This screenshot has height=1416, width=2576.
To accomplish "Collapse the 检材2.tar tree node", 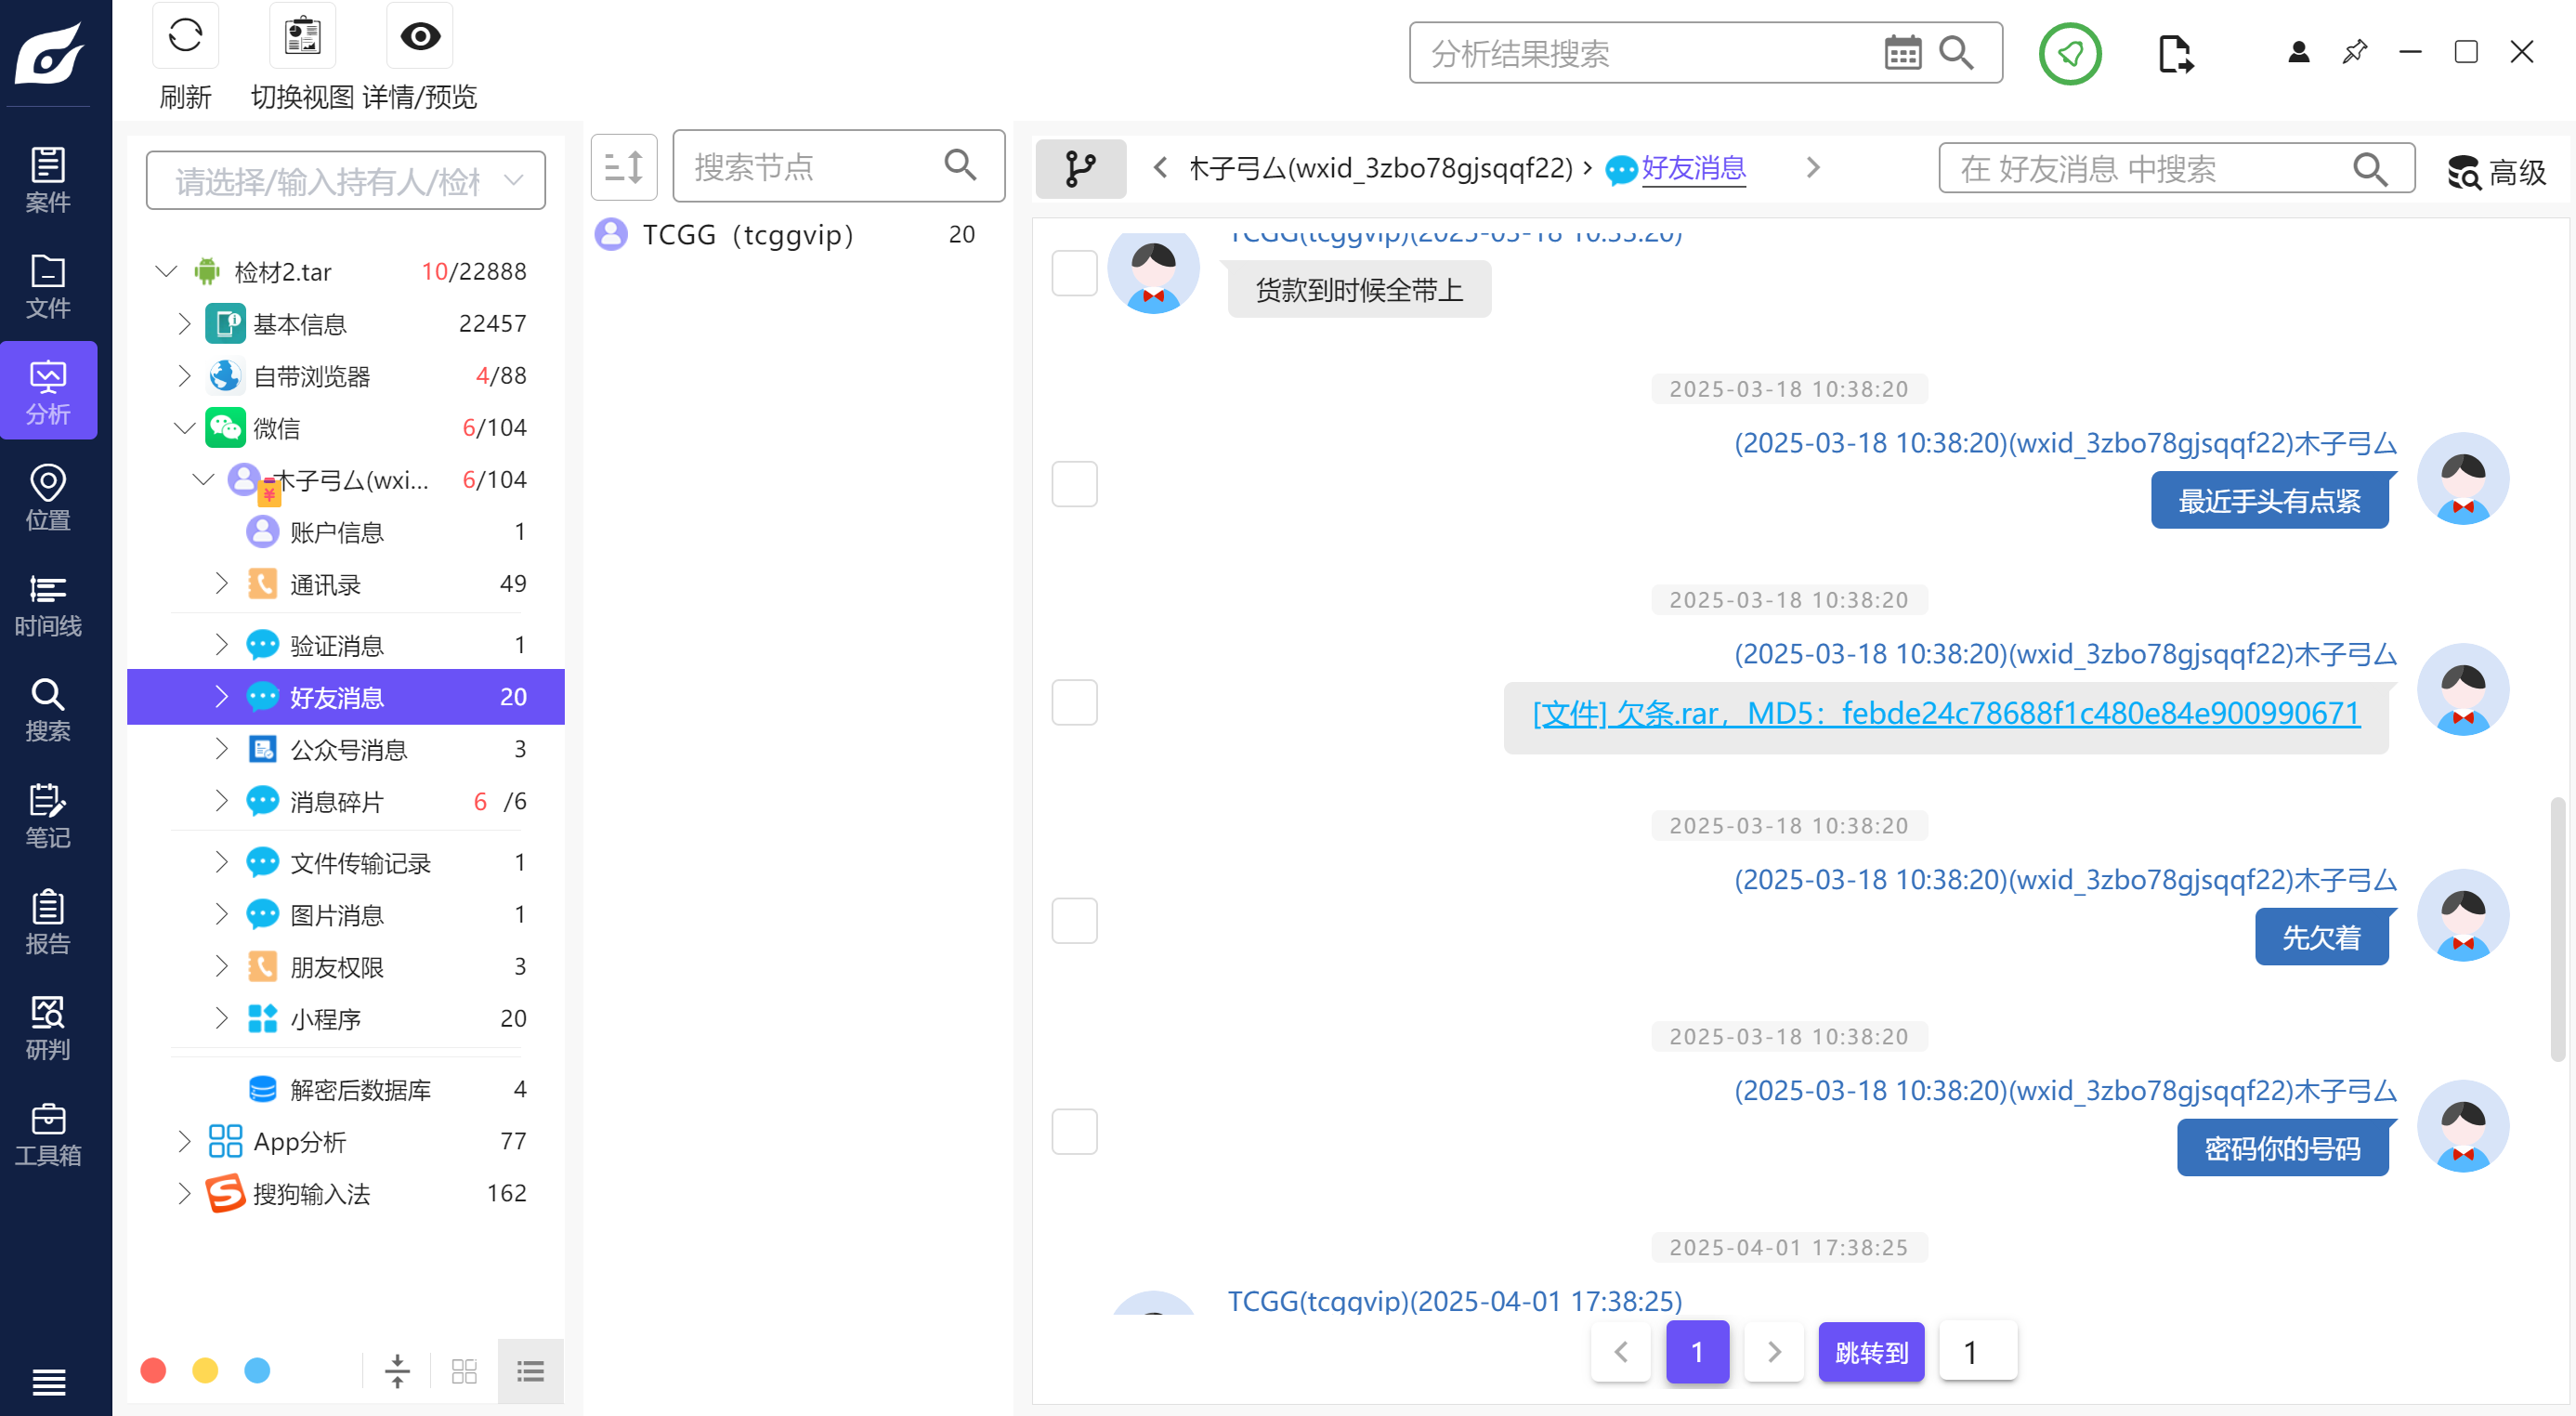I will click(x=167, y=271).
